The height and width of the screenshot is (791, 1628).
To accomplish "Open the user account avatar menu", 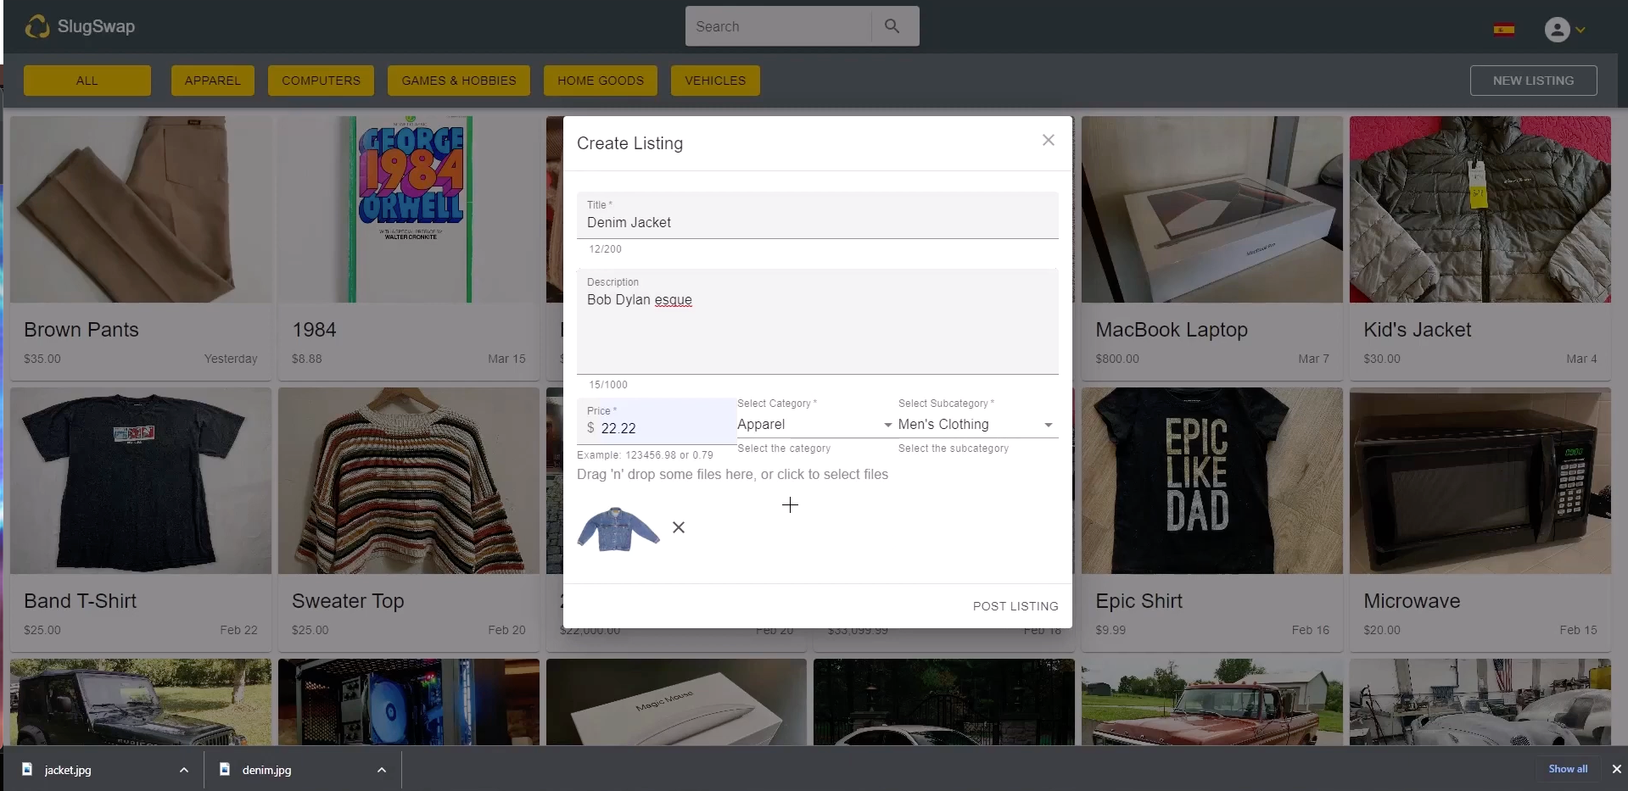I will [1558, 30].
